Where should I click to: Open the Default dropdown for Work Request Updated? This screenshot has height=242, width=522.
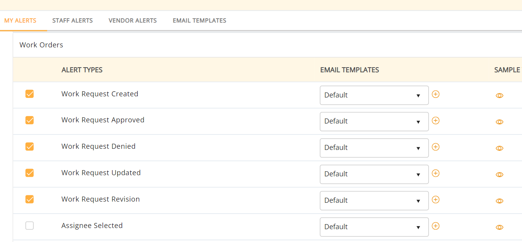pos(374,174)
